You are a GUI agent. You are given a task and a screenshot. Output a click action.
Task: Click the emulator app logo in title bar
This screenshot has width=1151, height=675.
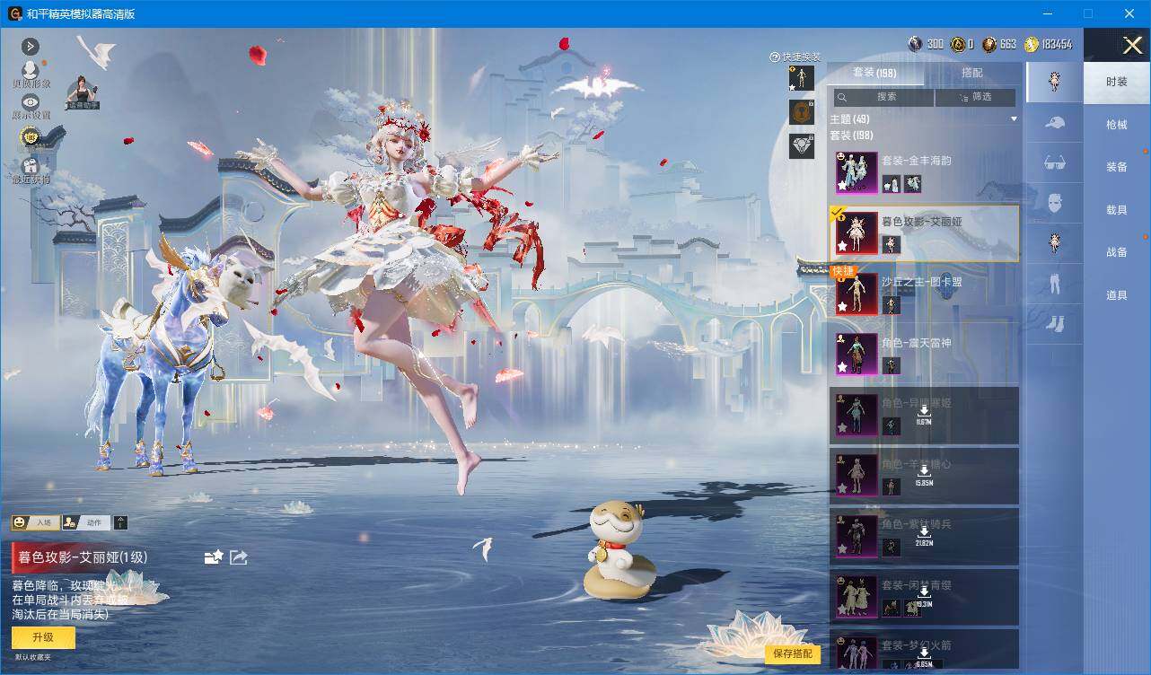pyautogui.click(x=14, y=13)
